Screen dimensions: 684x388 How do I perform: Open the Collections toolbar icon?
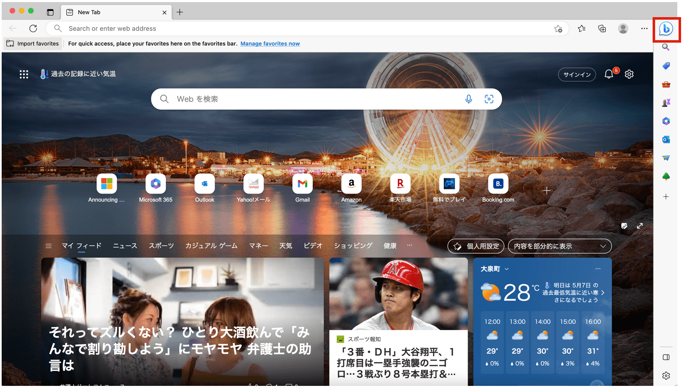pyautogui.click(x=602, y=28)
